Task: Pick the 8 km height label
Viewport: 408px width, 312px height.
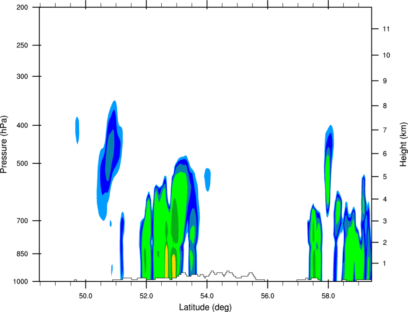Action: point(385,106)
